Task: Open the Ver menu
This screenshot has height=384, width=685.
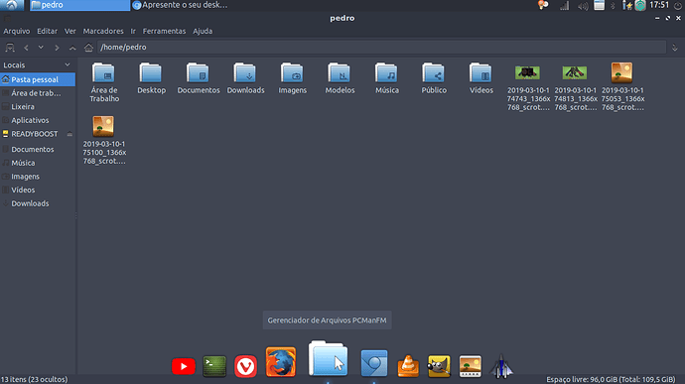Action: [x=69, y=31]
